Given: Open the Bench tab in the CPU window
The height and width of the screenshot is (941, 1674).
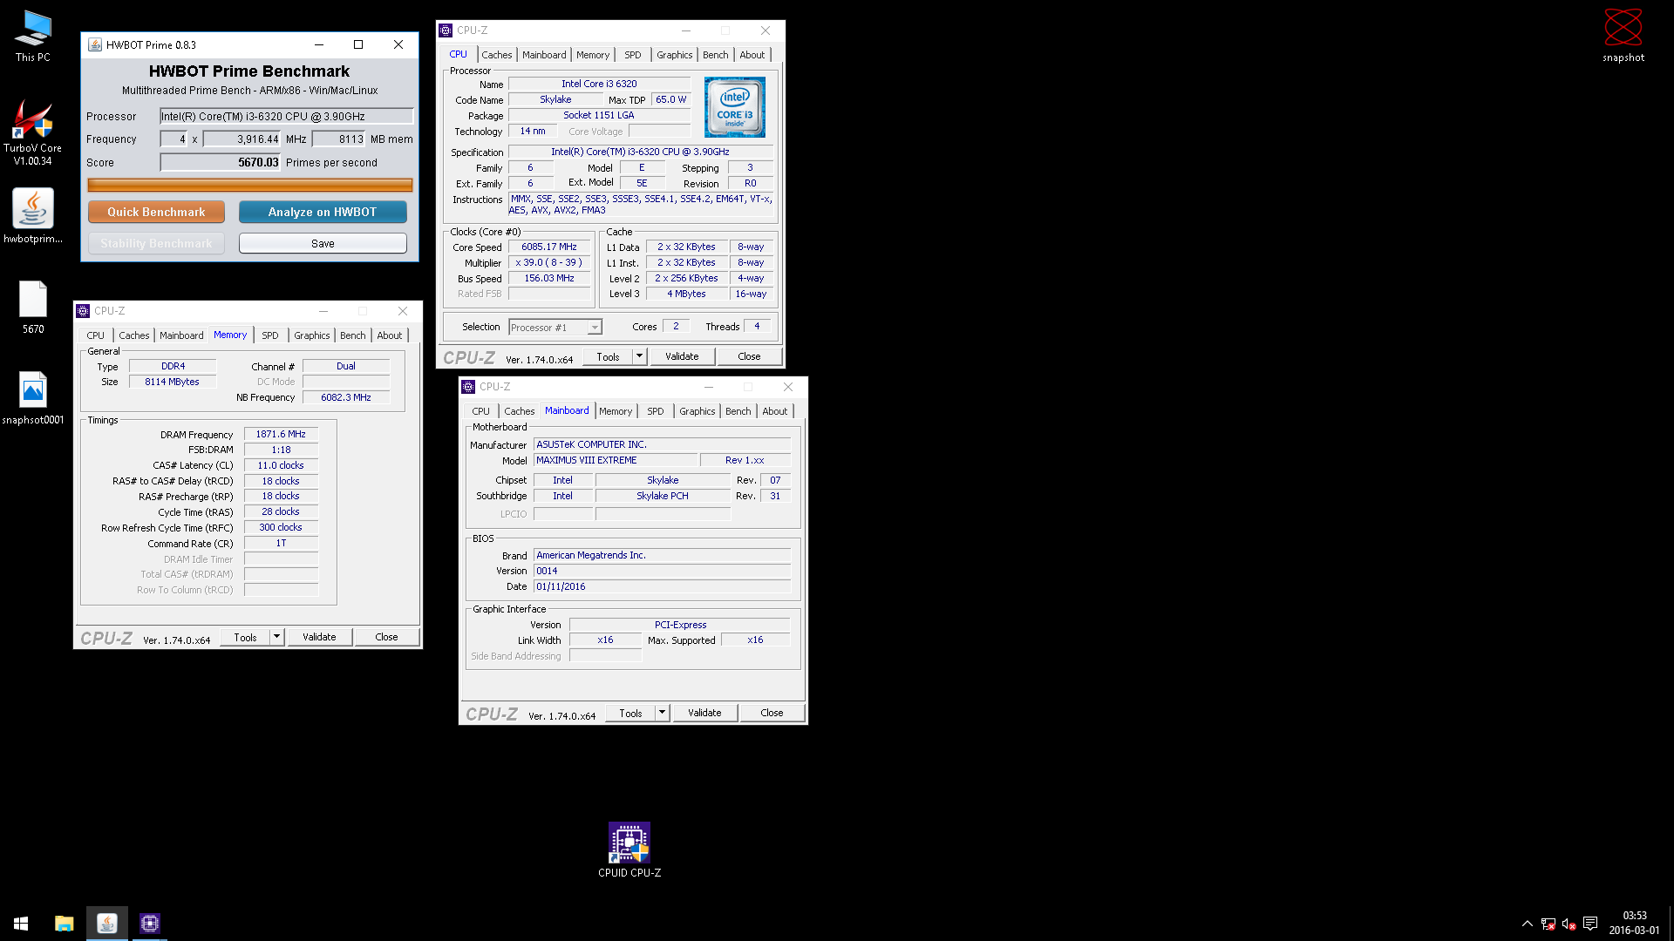Looking at the screenshot, I should click(716, 55).
